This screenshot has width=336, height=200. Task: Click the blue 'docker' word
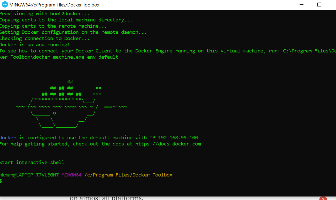click(x=8, y=138)
